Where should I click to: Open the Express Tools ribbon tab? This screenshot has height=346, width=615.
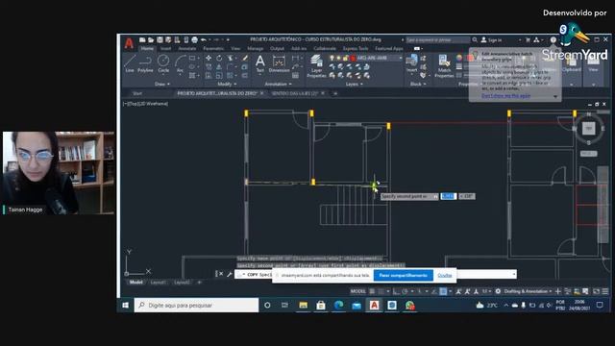(356, 49)
